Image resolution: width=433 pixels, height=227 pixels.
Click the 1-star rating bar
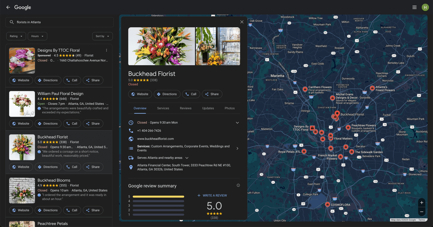(158, 215)
